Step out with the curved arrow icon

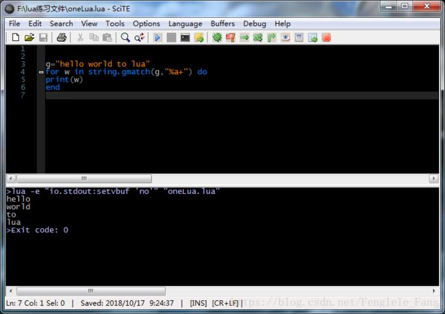(272, 38)
